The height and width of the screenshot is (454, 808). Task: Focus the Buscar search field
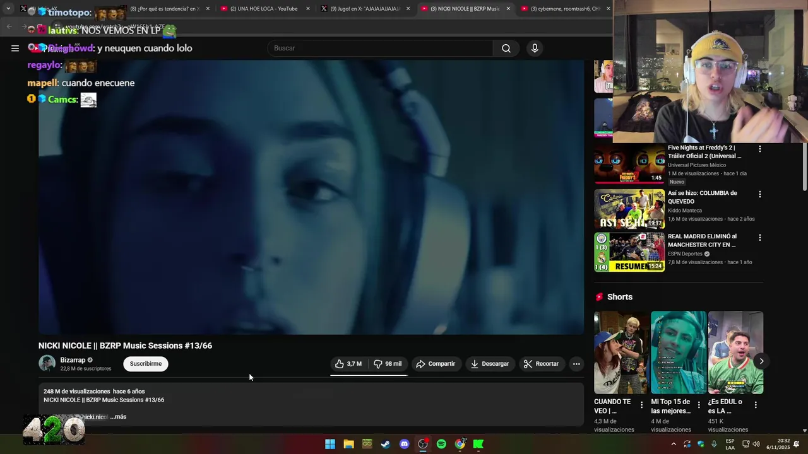(380, 48)
